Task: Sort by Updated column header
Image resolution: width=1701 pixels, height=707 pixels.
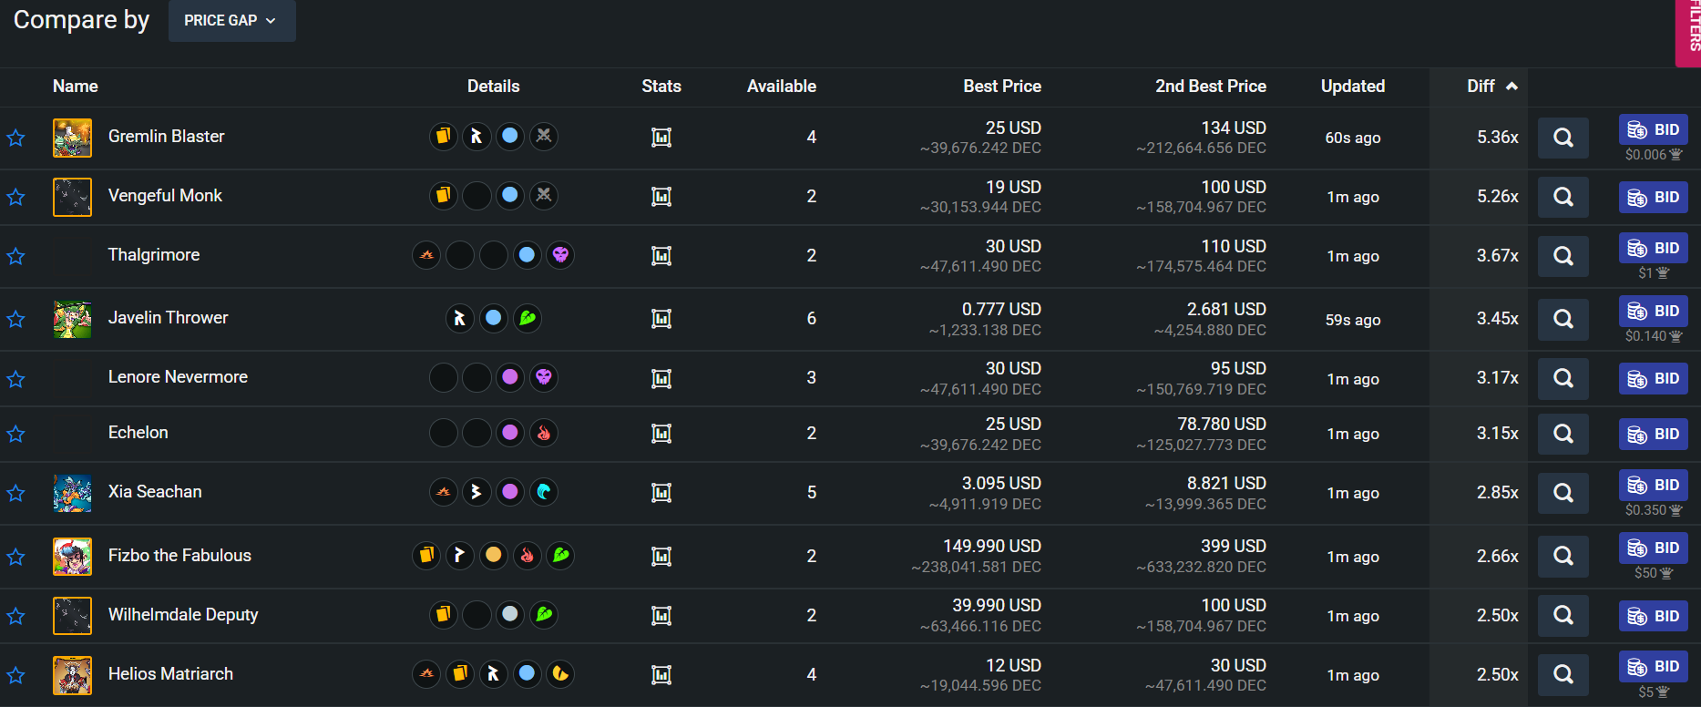Action: tap(1352, 87)
